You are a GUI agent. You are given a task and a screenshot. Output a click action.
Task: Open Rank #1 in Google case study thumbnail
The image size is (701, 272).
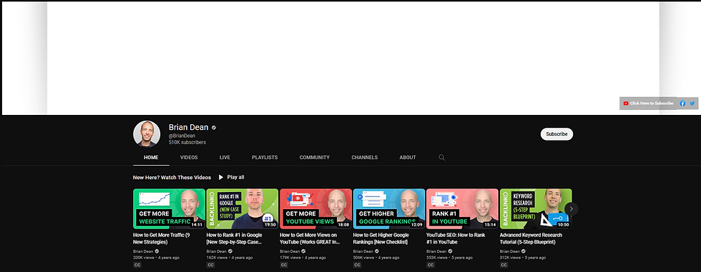coord(242,208)
